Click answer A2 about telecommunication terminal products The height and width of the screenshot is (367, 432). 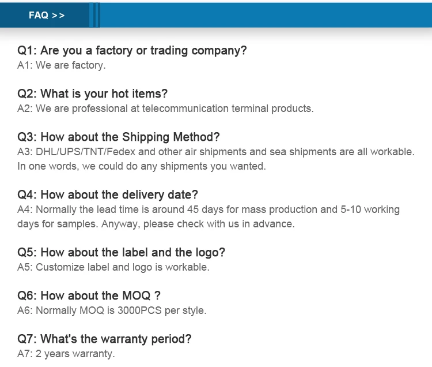point(165,108)
